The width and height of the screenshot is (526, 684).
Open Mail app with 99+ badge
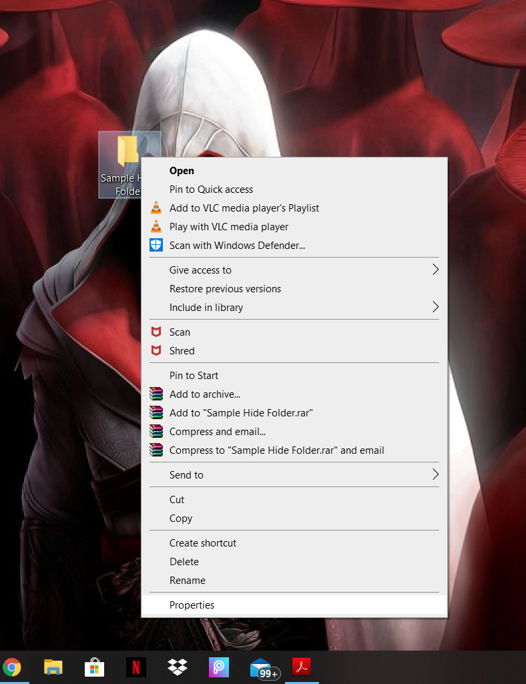pos(264,669)
